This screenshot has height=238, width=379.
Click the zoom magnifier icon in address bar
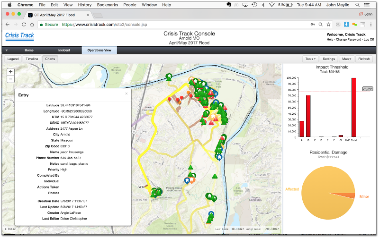tap(321, 25)
